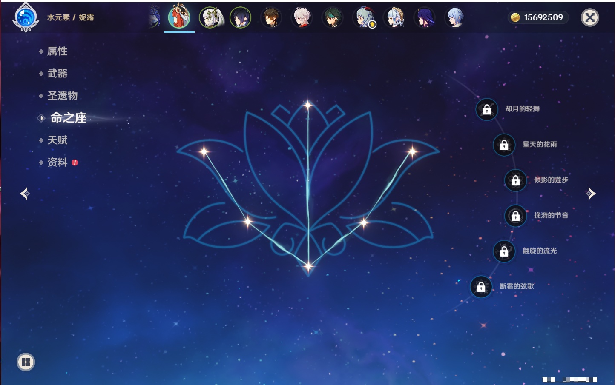Click the Mora coin icon beside 15692509
615x385 pixels.
515,17
